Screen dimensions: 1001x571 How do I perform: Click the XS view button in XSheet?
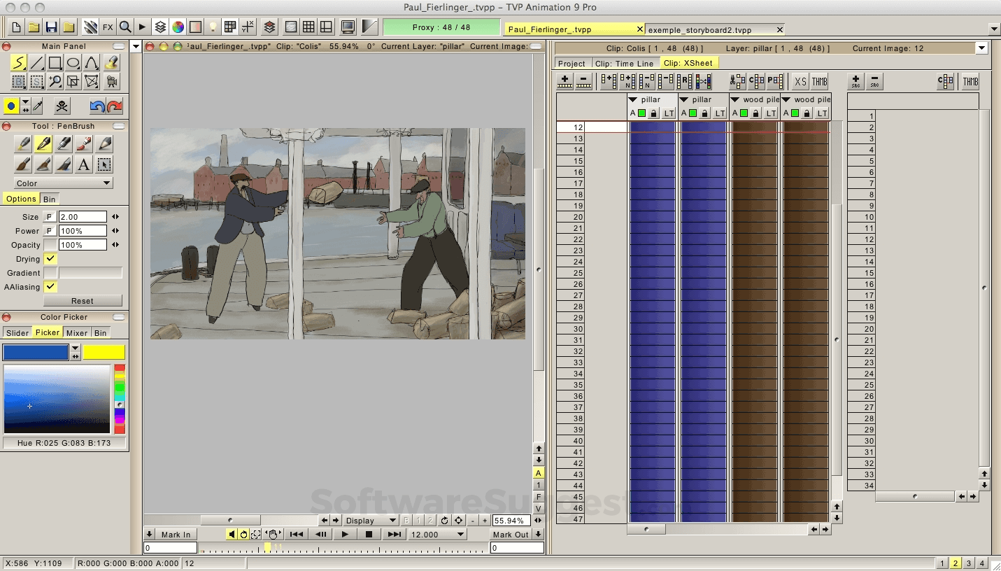coord(800,82)
